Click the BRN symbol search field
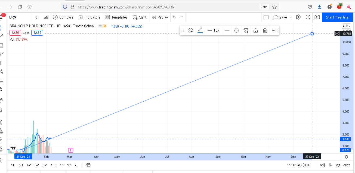 19,17
